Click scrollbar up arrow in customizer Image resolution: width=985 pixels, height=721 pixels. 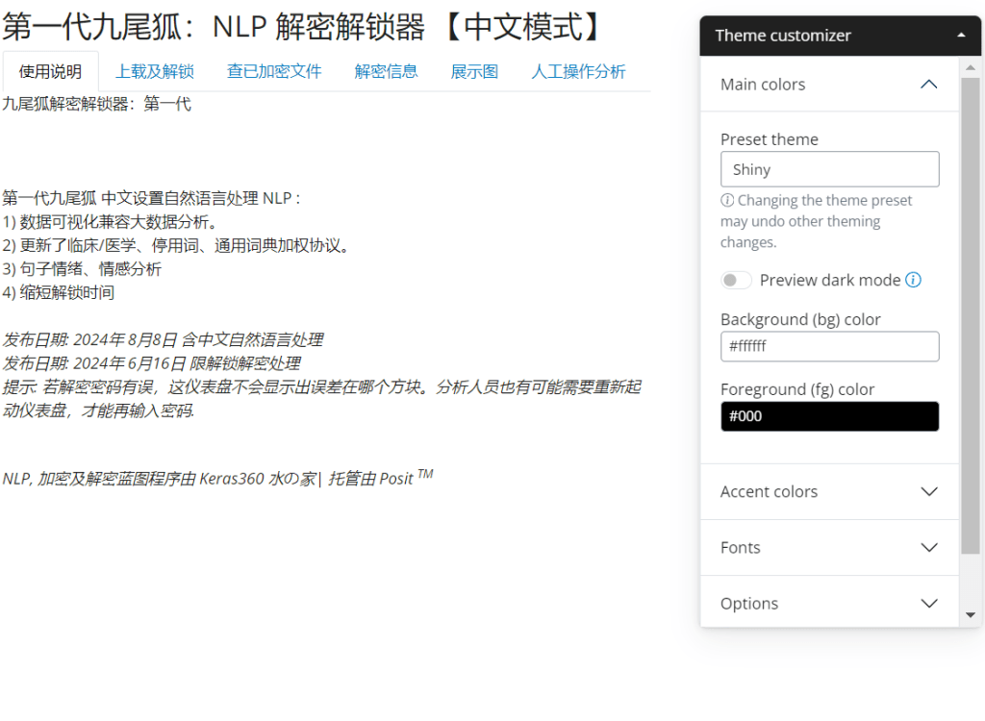[x=970, y=66]
